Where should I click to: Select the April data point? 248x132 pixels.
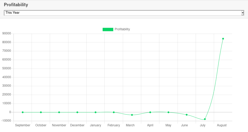(x=150, y=112)
